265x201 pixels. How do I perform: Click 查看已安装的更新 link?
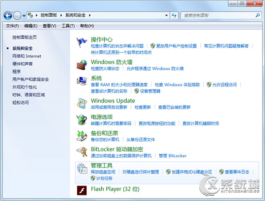click(x=174, y=107)
